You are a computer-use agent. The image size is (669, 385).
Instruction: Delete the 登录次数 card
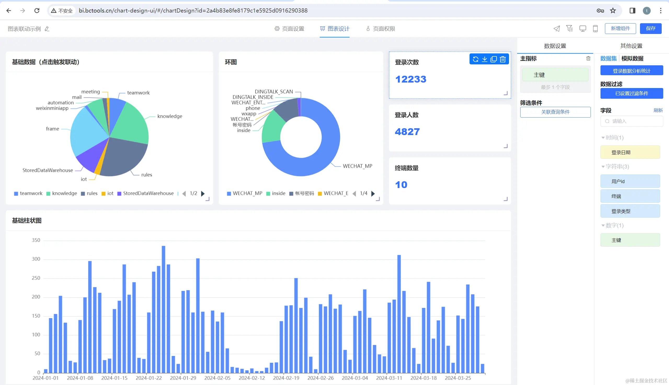[x=502, y=59]
